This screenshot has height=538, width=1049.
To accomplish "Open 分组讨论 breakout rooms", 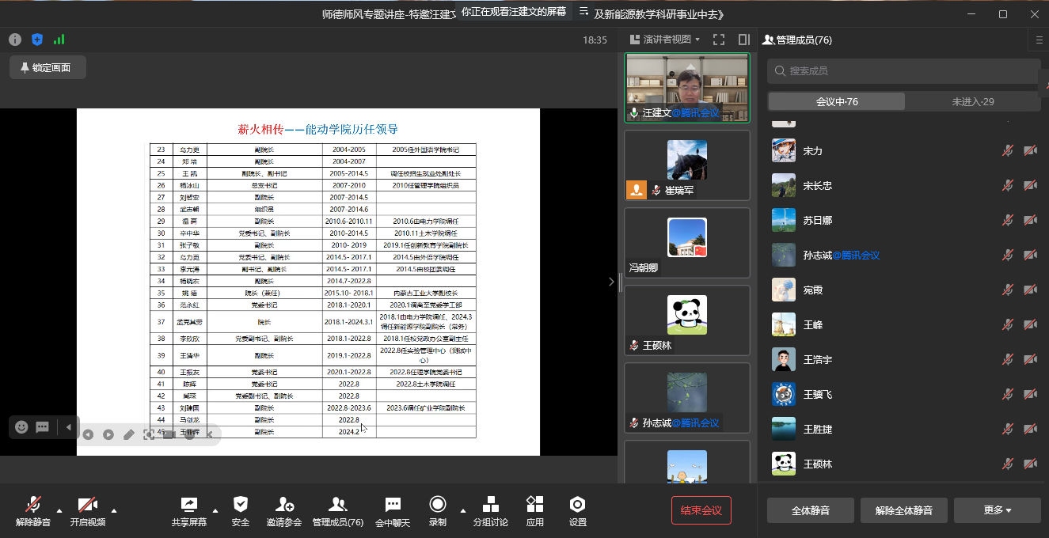I will 490,510.
